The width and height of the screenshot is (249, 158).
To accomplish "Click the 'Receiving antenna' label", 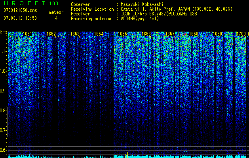I will pyautogui.click(x=91, y=19).
